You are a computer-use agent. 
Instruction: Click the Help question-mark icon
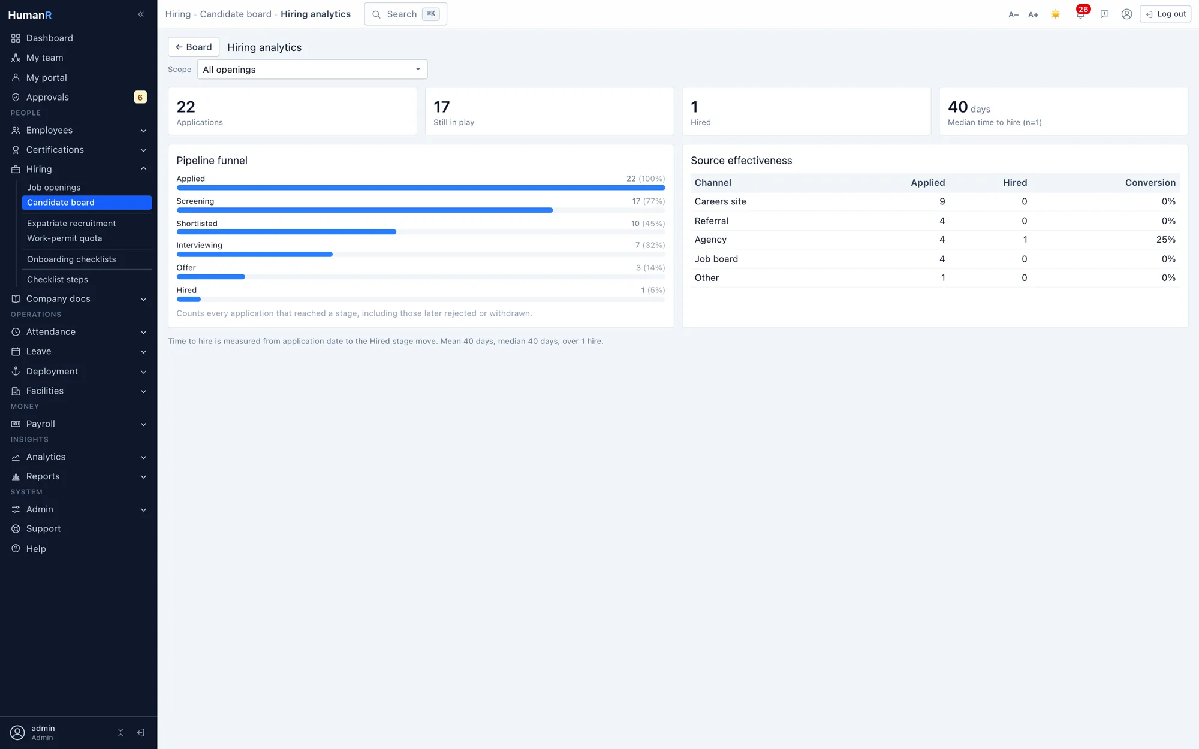(x=16, y=549)
